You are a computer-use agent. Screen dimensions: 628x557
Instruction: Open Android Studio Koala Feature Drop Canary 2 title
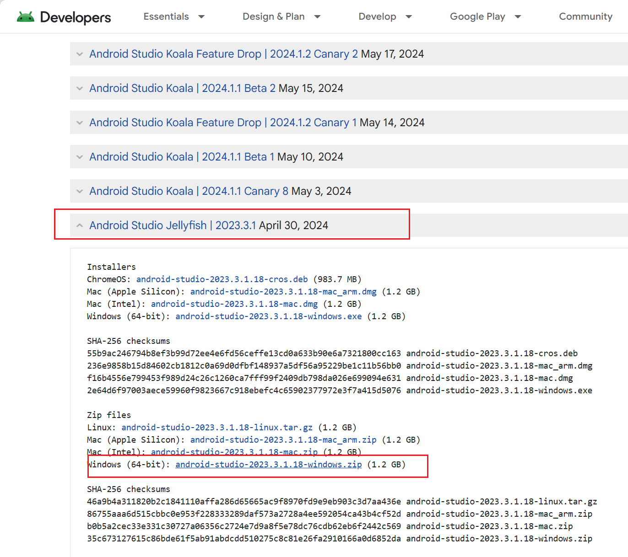pos(224,54)
